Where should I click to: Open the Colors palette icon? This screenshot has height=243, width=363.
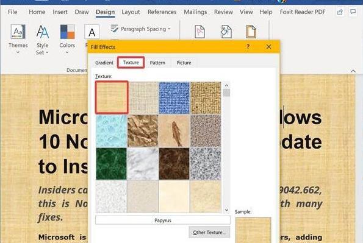(x=67, y=32)
